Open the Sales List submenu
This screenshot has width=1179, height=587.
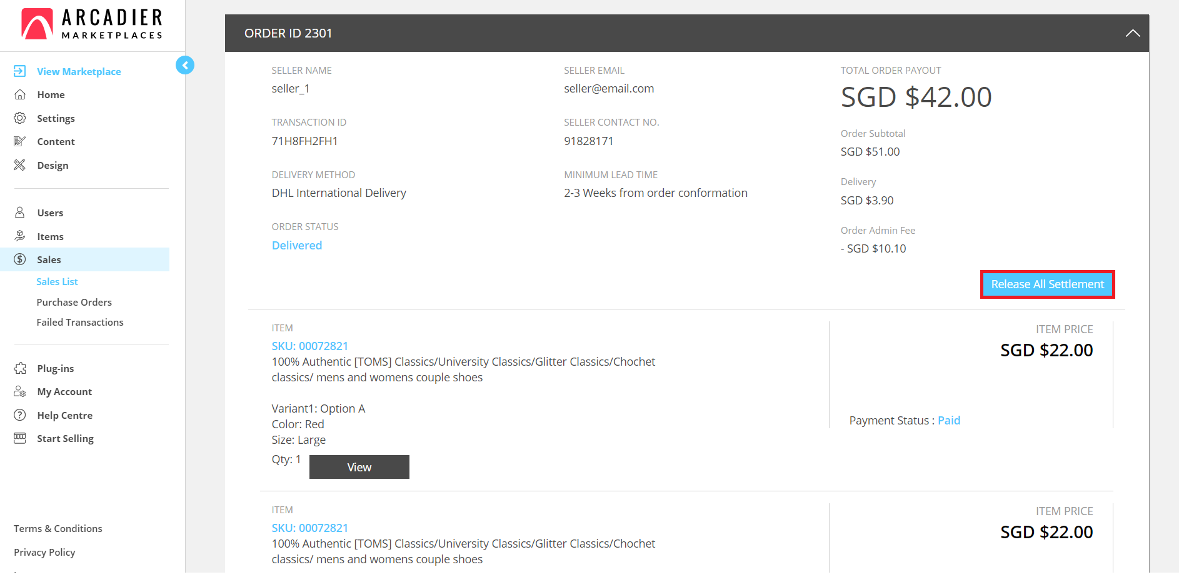(x=57, y=282)
